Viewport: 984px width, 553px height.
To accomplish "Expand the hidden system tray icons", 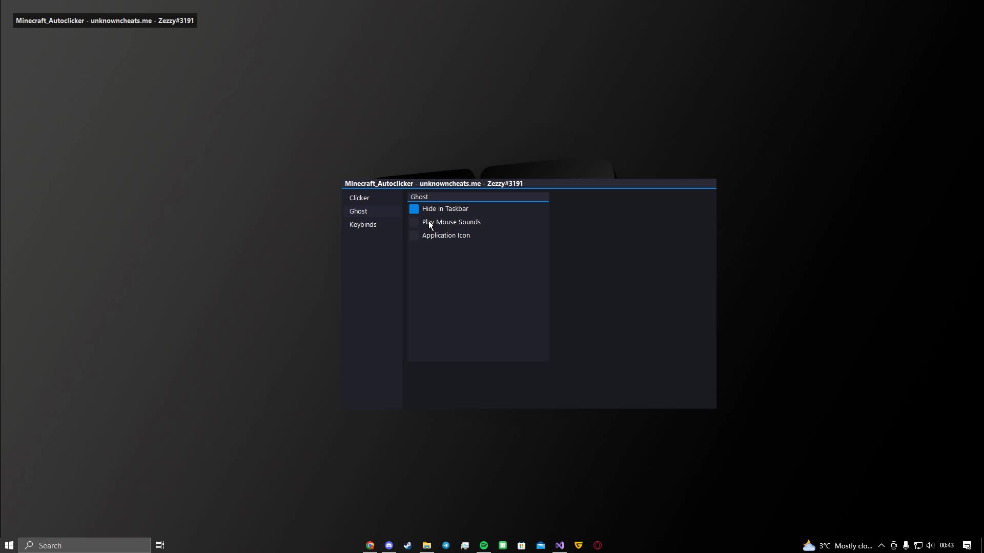I will coord(881,545).
